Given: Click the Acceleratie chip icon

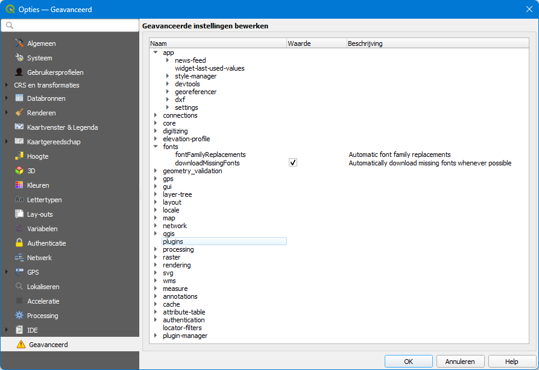Looking at the screenshot, I should pyautogui.click(x=19, y=301).
